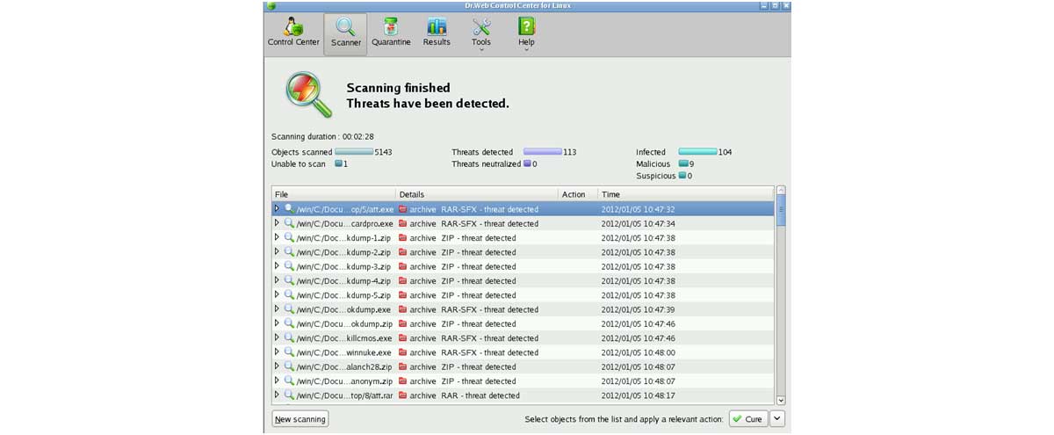Click the time 2012/01/05 10:48:17
1054x435 pixels.
coord(639,395)
